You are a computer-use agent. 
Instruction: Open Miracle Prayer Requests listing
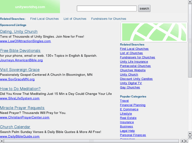[x=22, y=108]
